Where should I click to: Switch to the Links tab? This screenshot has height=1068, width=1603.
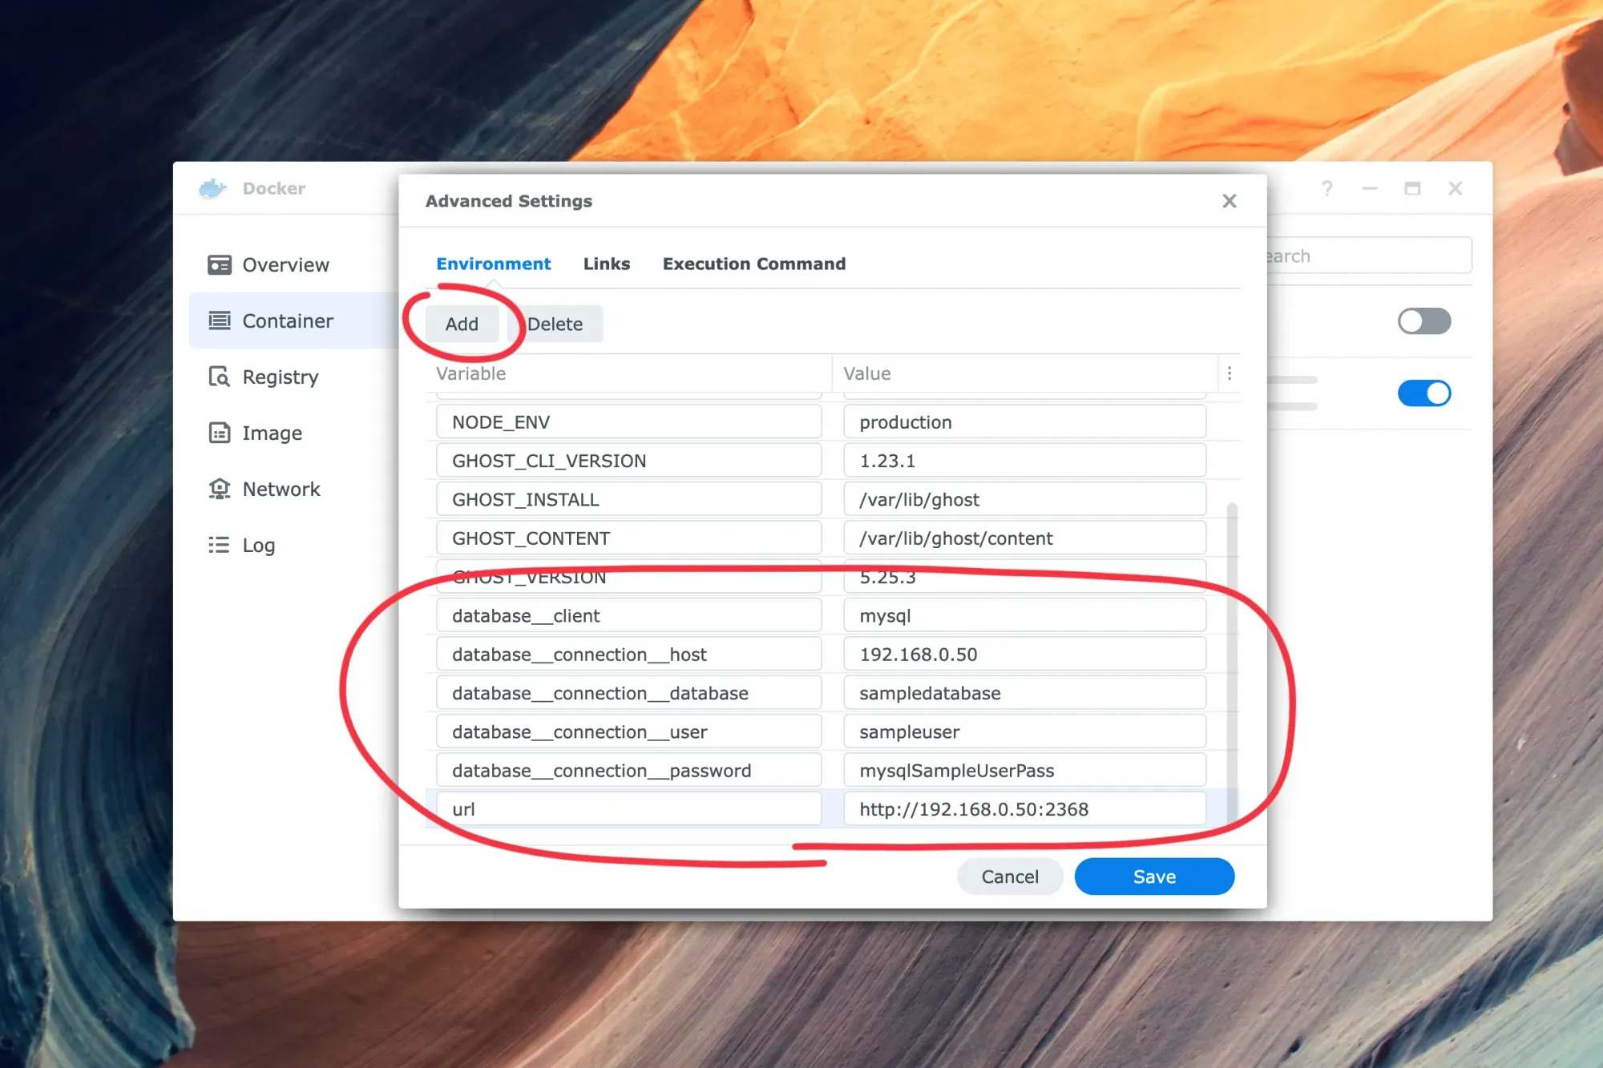[x=607, y=264]
